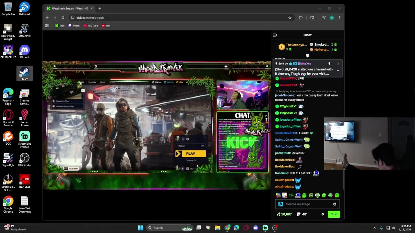The width and height of the screenshot is (415, 233).
Task: Pin icon on the MissXss pinned message
Action: [329, 64]
